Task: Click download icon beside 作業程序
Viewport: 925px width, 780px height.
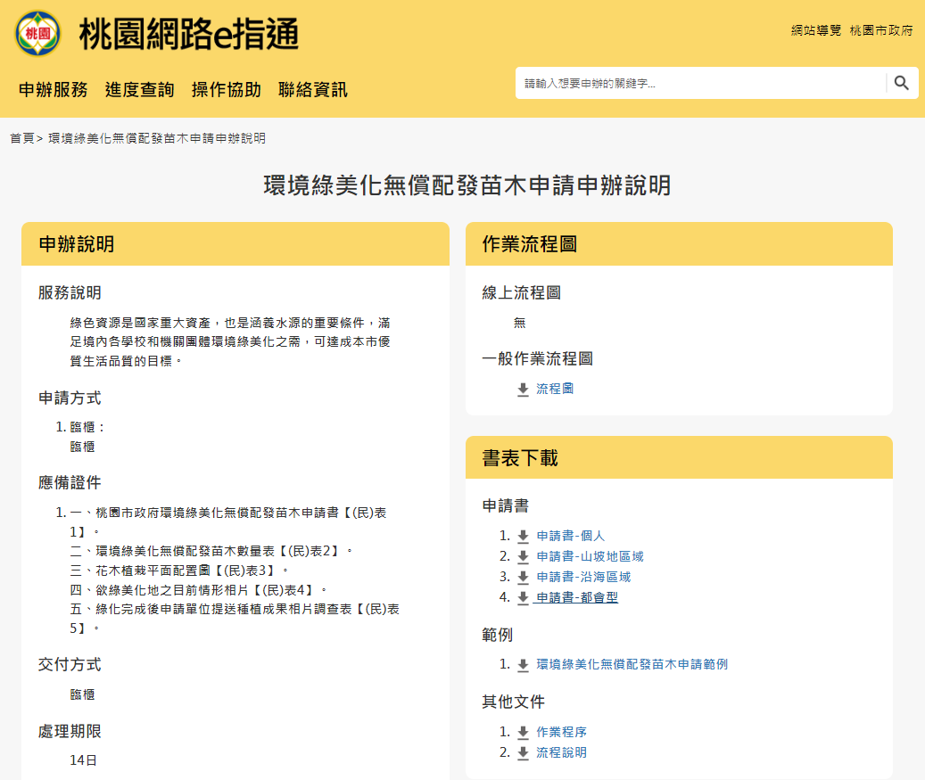Action: [523, 733]
